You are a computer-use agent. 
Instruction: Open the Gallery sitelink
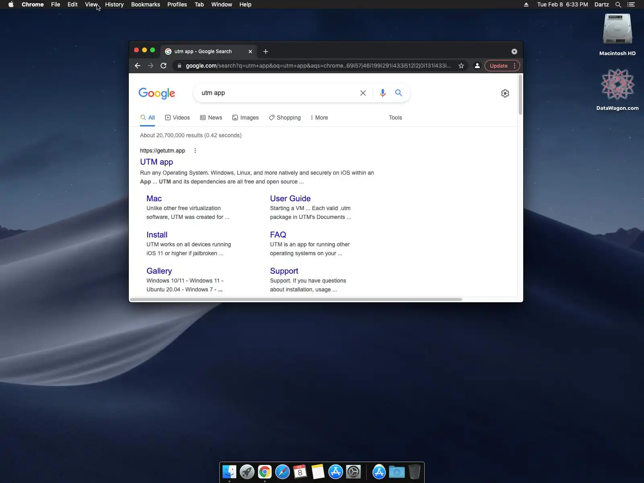tap(159, 271)
